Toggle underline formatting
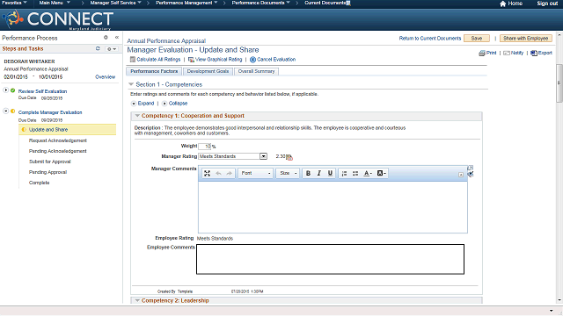Screen dimensions: 563x316 pyautogui.click(x=330, y=174)
